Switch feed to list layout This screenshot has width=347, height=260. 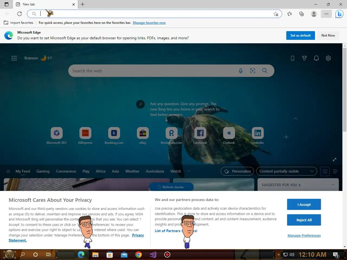(x=335, y=171)
